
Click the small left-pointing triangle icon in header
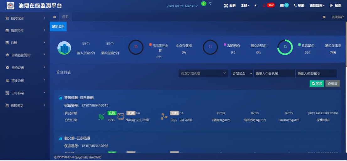[x=256, y=6]
